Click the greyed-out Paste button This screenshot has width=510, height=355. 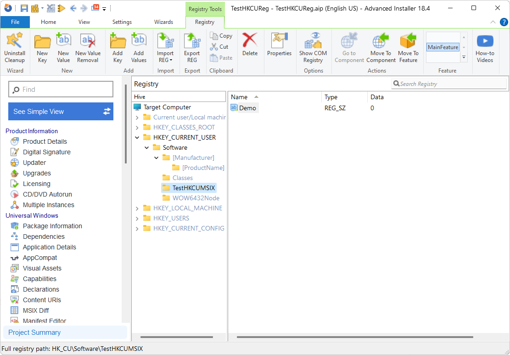[221, 58]
